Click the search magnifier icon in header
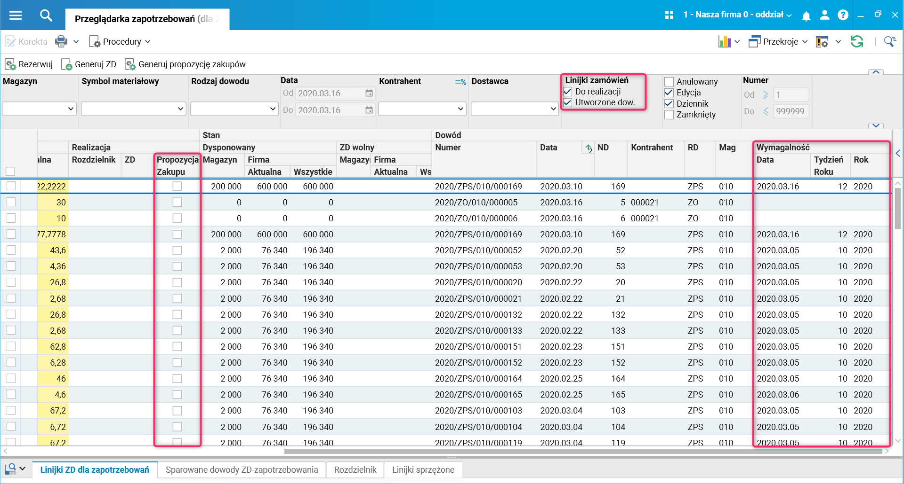Viewport: 904px width, 484px height. click(x=46, y=16)
